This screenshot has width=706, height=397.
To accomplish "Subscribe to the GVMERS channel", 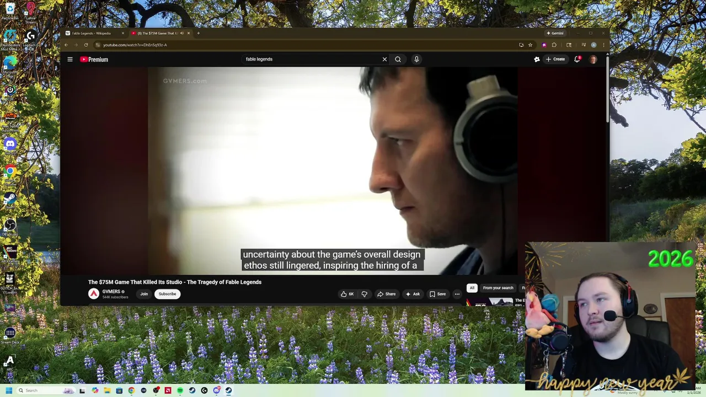I will click(x=167, y=294).
